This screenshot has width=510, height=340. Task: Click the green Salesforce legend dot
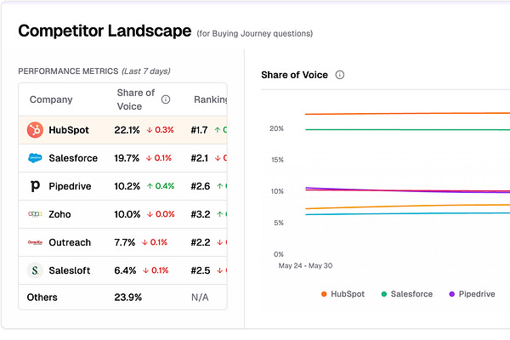point(384,294)
